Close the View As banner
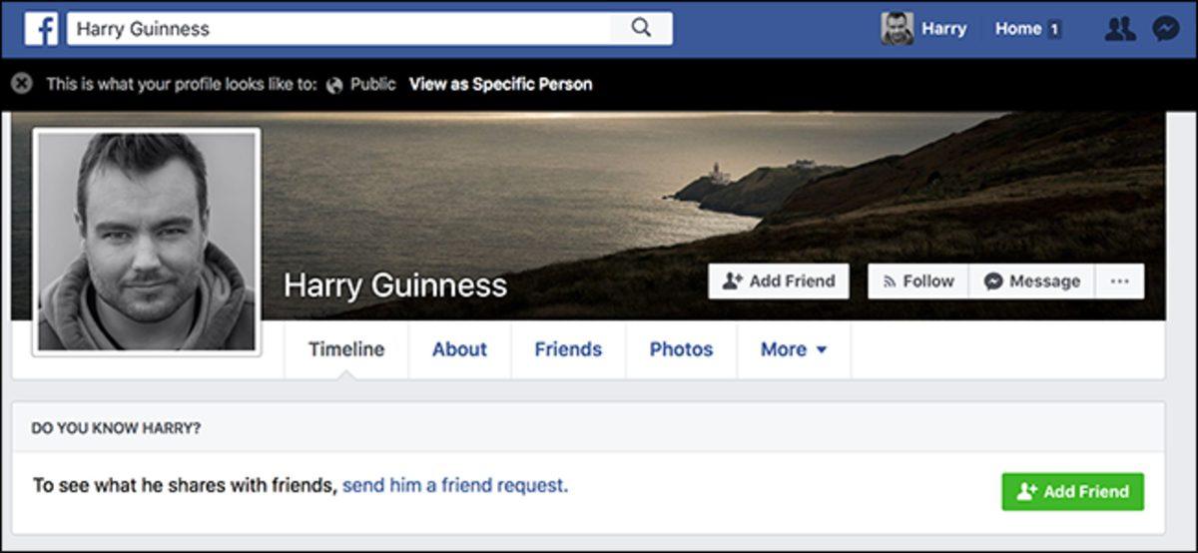 click(x=21, y=84)
